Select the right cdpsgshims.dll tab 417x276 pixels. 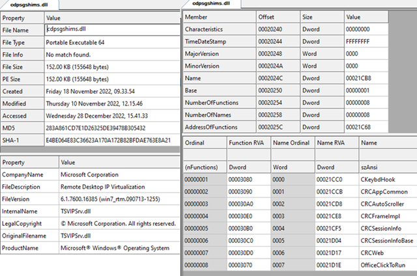pyautogui.click(x=211, y=4)
